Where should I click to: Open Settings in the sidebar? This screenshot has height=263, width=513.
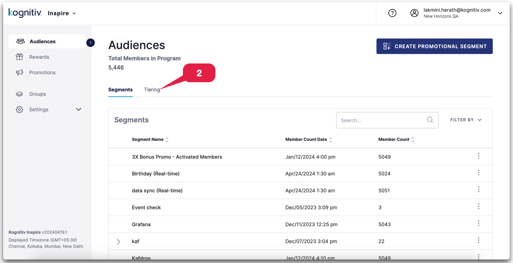point(39,109)
